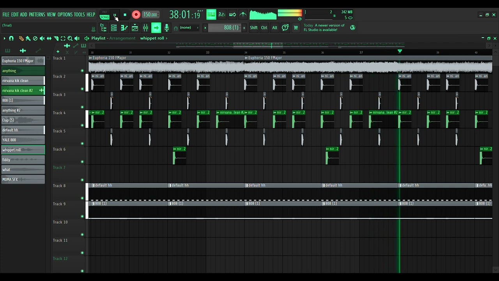Viewport: 499px width, 281px height.
Task: Click the 38:01:19 time display
Action: pos(184,15)
